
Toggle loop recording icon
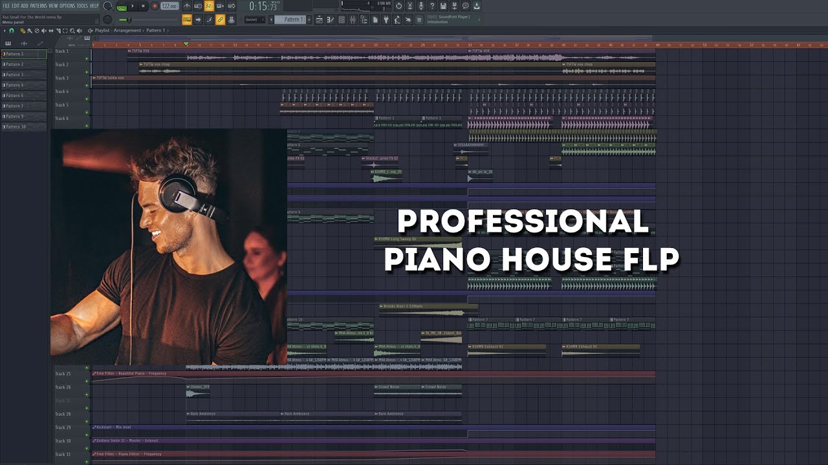coord(232,6)
